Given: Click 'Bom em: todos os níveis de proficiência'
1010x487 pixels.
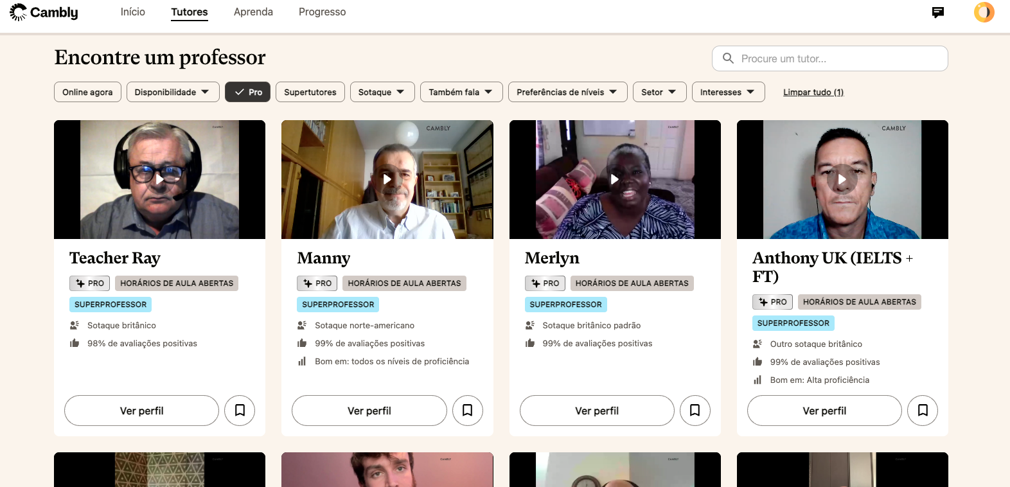Looking at the screenshot, I should coord(392,362).
